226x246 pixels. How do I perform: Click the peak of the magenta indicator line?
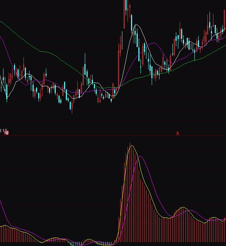141,156
